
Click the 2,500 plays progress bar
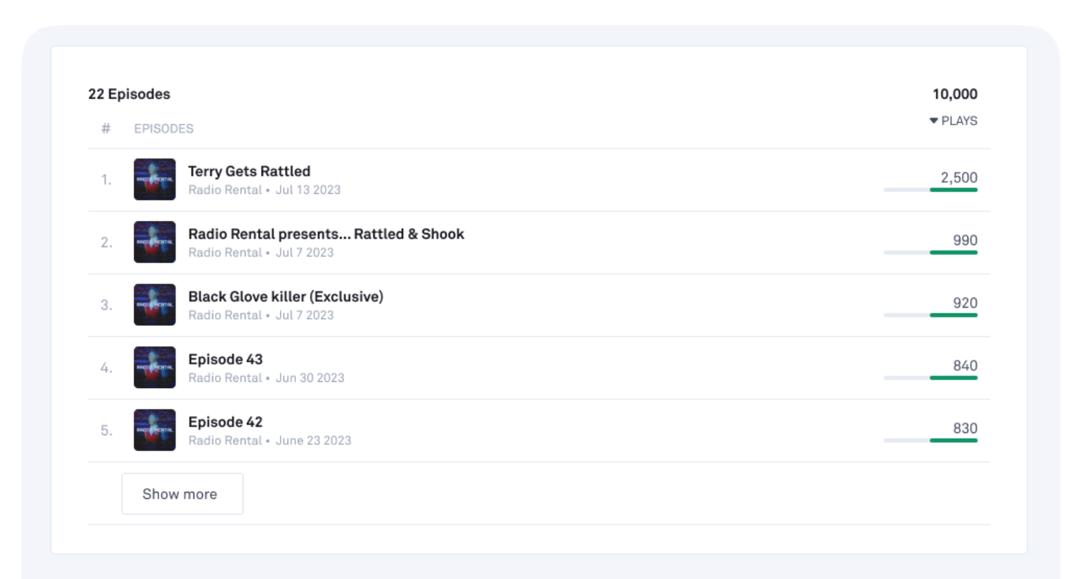pyautogui.click(x=930, y=190)
